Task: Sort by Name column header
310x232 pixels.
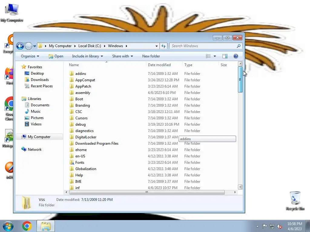Action: pos(74,65)
